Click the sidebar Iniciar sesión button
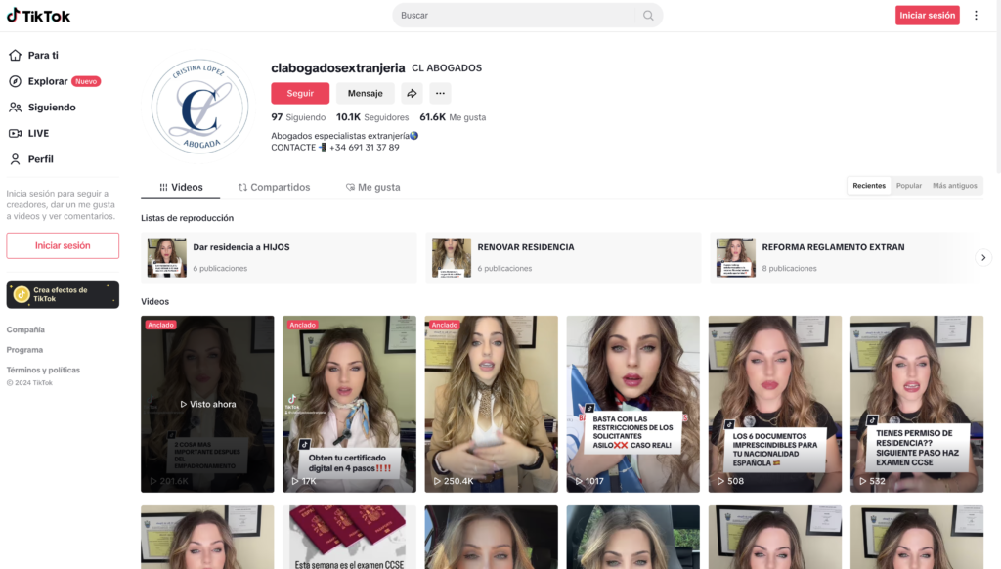 (63, 245)
